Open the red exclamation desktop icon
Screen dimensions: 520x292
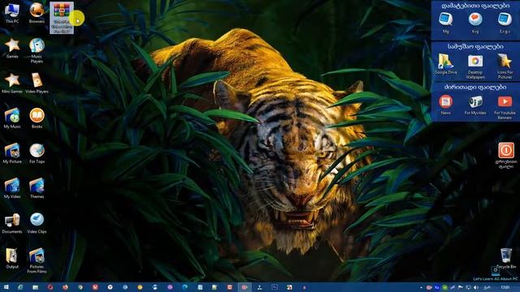(506, 155)
